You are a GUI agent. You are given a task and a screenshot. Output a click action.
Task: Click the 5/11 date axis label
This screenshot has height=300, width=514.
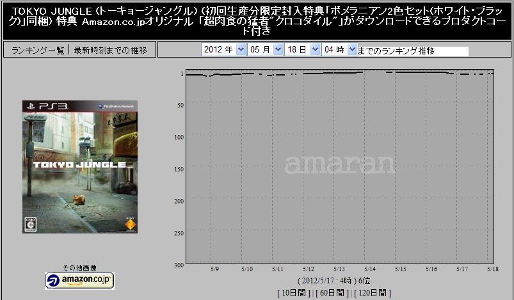coord(278,269)
